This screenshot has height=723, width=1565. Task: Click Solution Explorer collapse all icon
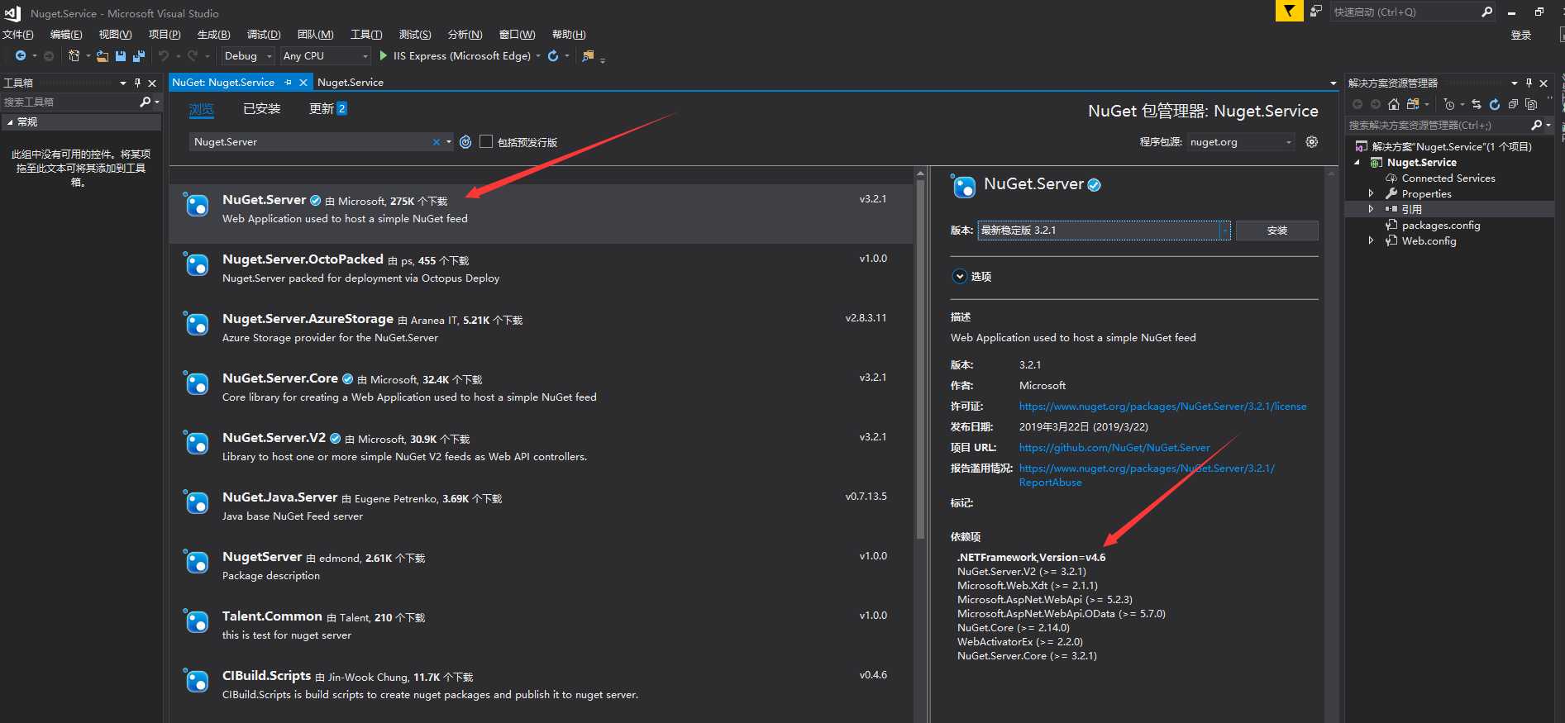coord(1513,104)
